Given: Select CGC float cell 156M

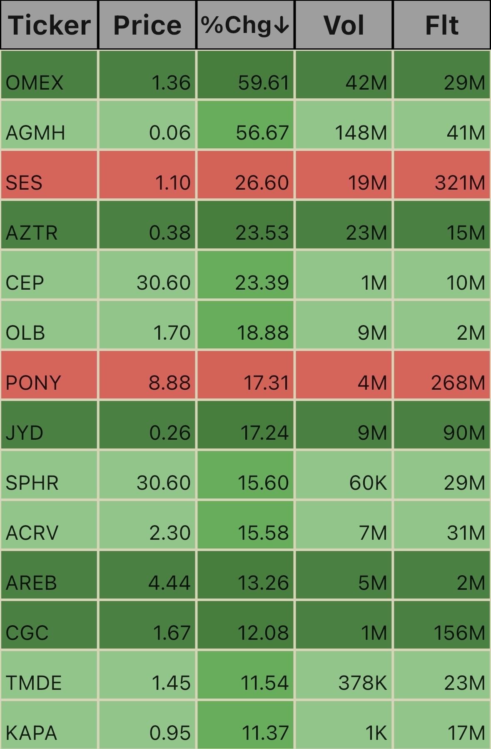Looking at the screenshot, I should click(442, 625).
